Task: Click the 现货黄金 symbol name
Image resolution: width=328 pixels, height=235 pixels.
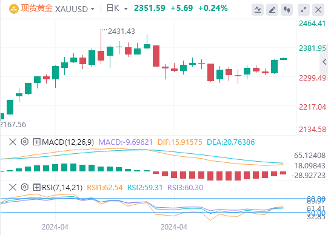Action: pos(37,8)
